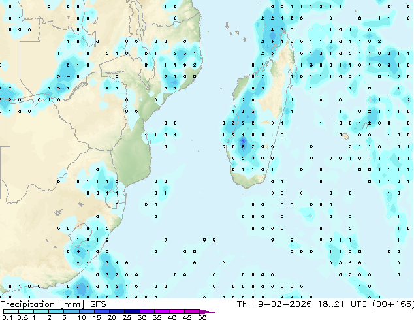Click the legend value '20'
The height and width of the screenshot is (320, 414).
112,317
